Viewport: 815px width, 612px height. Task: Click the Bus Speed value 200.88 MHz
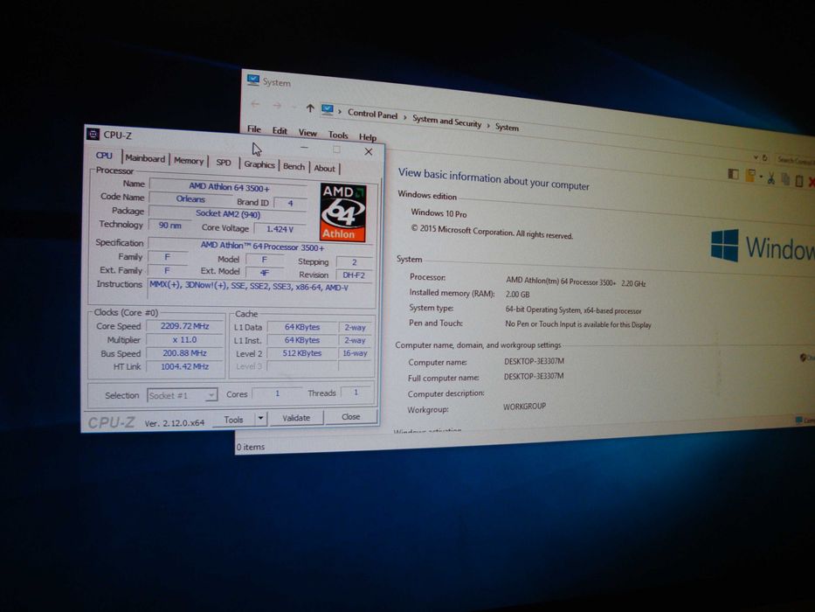pyautogui.click(x=184, y=353)
